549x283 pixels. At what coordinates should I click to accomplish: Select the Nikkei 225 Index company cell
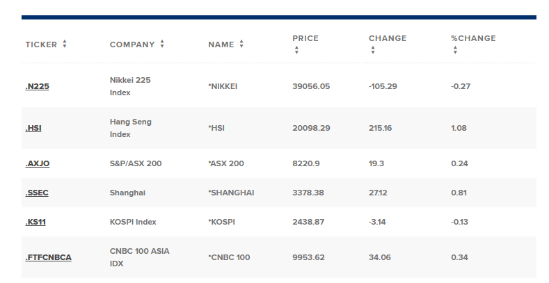[130, 86]
